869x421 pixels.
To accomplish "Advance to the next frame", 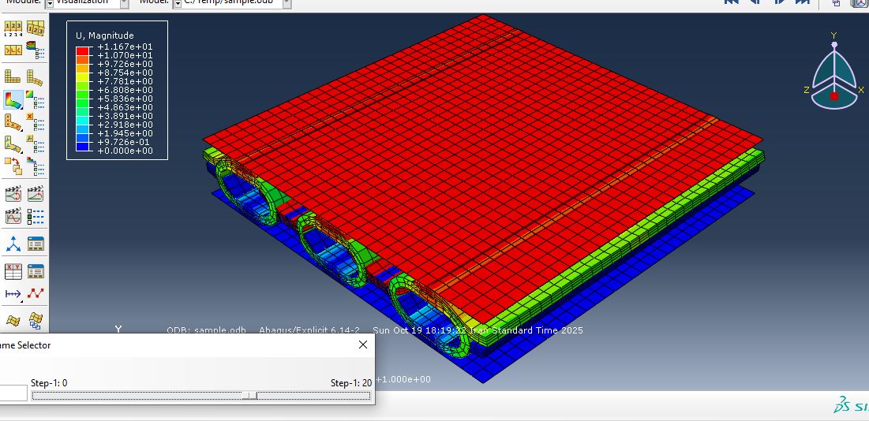I will tap(779, 2).
